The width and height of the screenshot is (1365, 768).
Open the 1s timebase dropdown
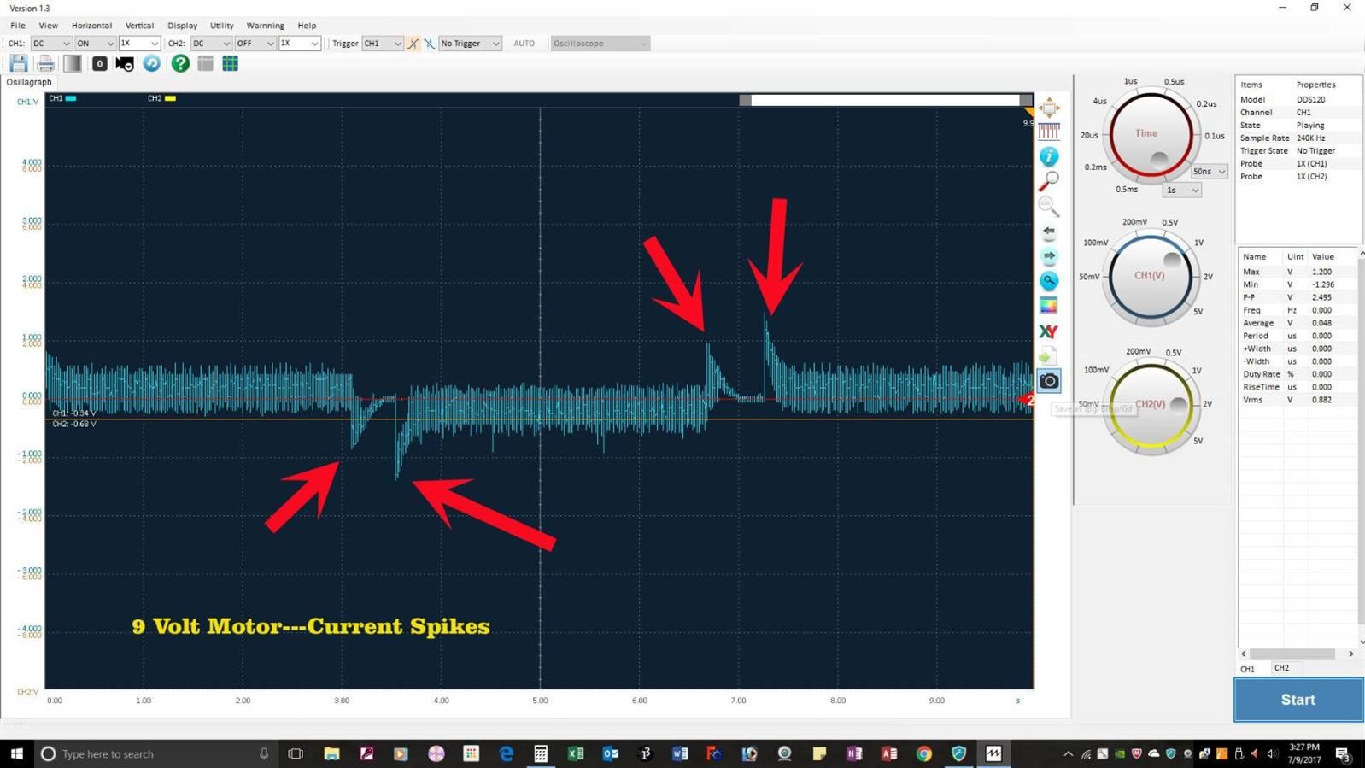tap(1183, 191)
